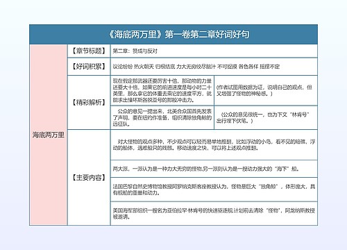Click the row starting 美国海军部组织一艘
The width and height of the screenshot is (347, 250).
[214, 213]
